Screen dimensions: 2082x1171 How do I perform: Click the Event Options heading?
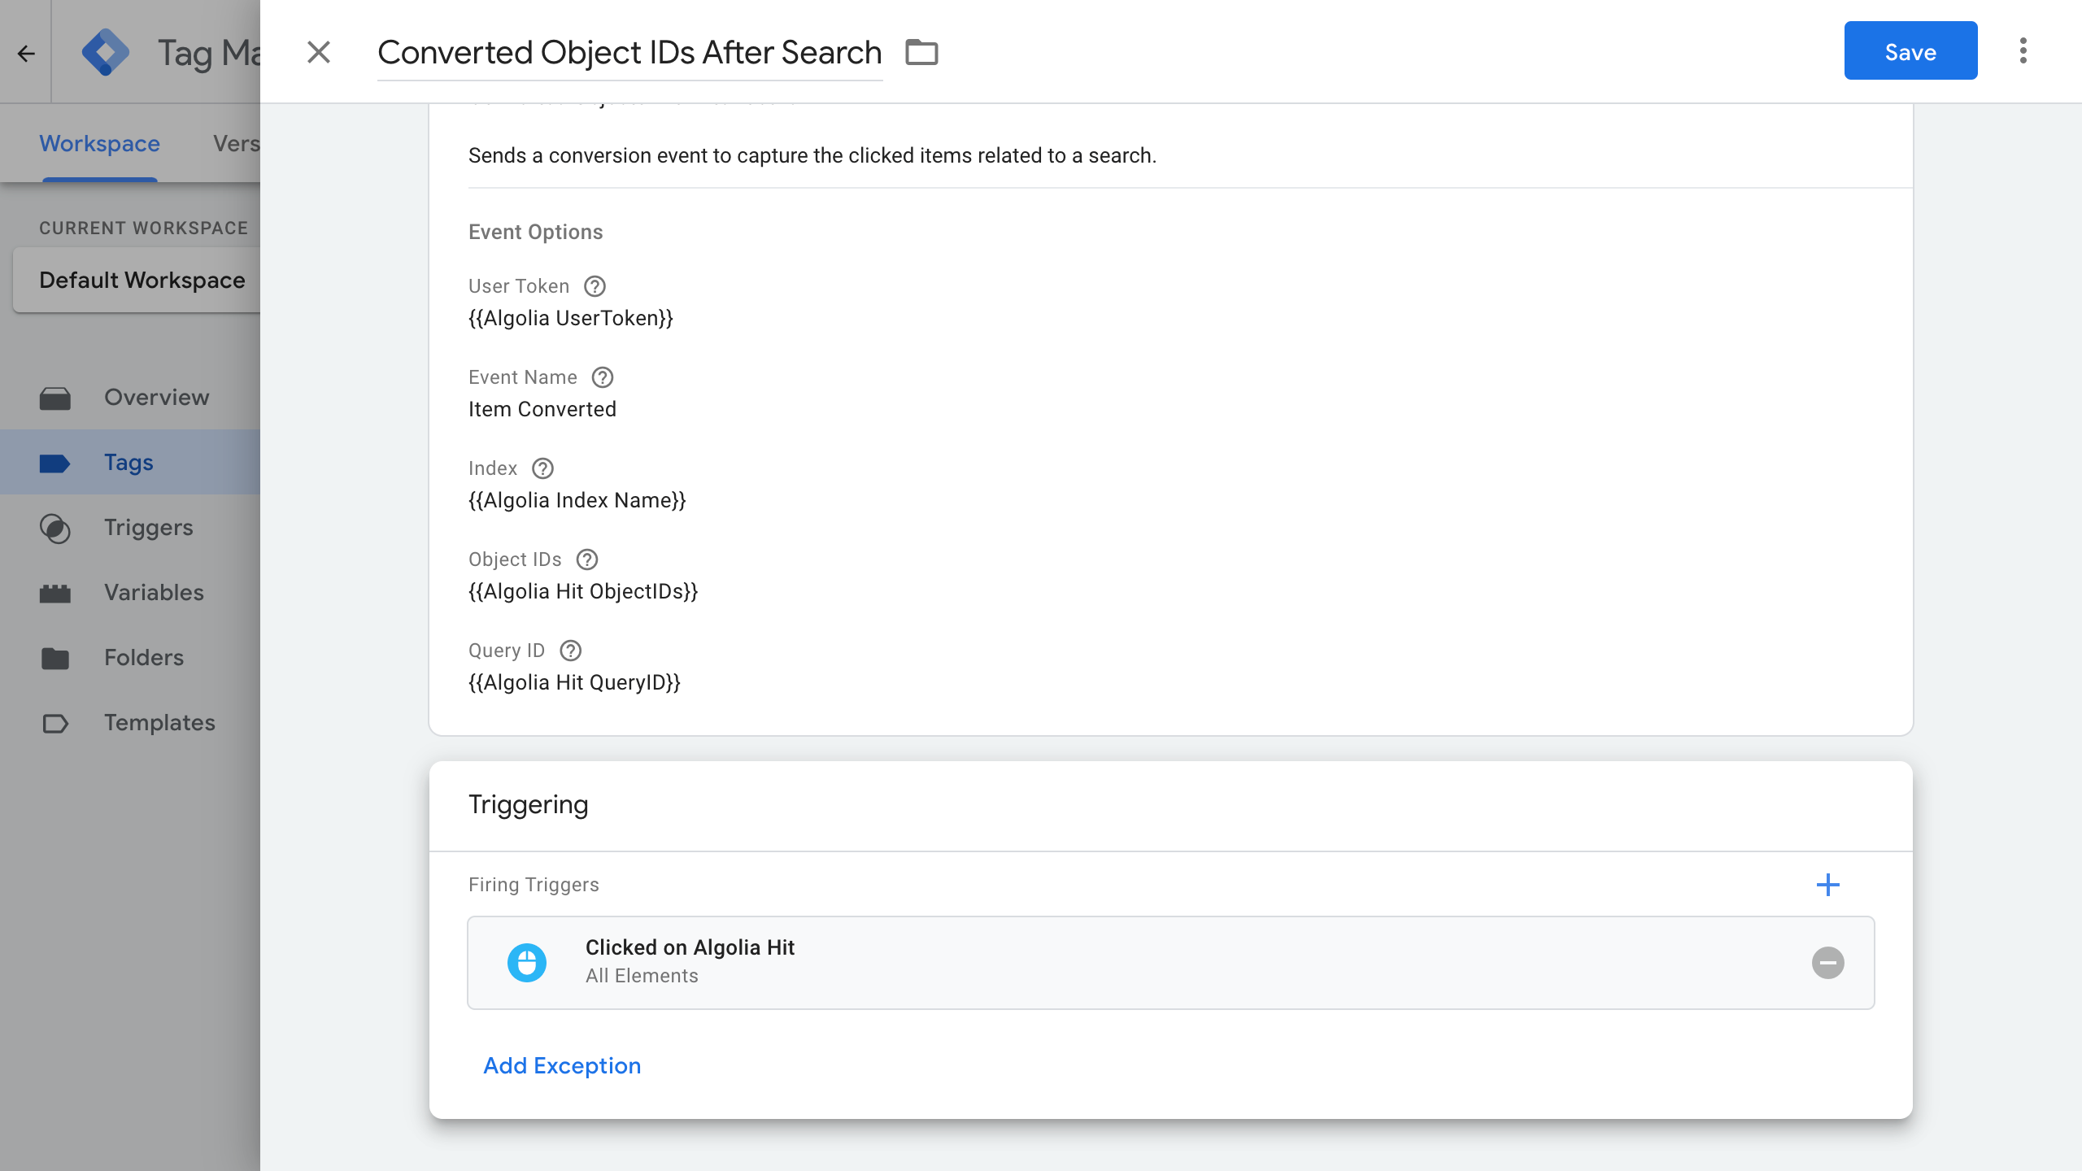click(x=536, y=232)
